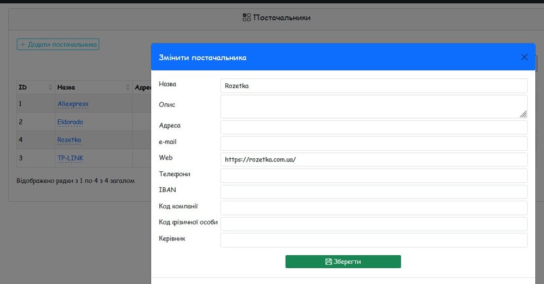Open the Aliexpress supplier link

coord(73,104)
